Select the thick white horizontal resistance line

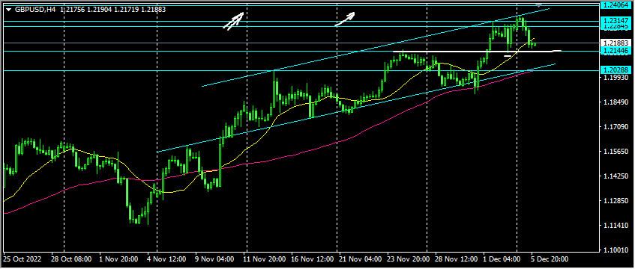[478, 52]
